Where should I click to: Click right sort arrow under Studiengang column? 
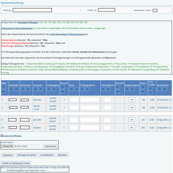[x=54, y=89]
